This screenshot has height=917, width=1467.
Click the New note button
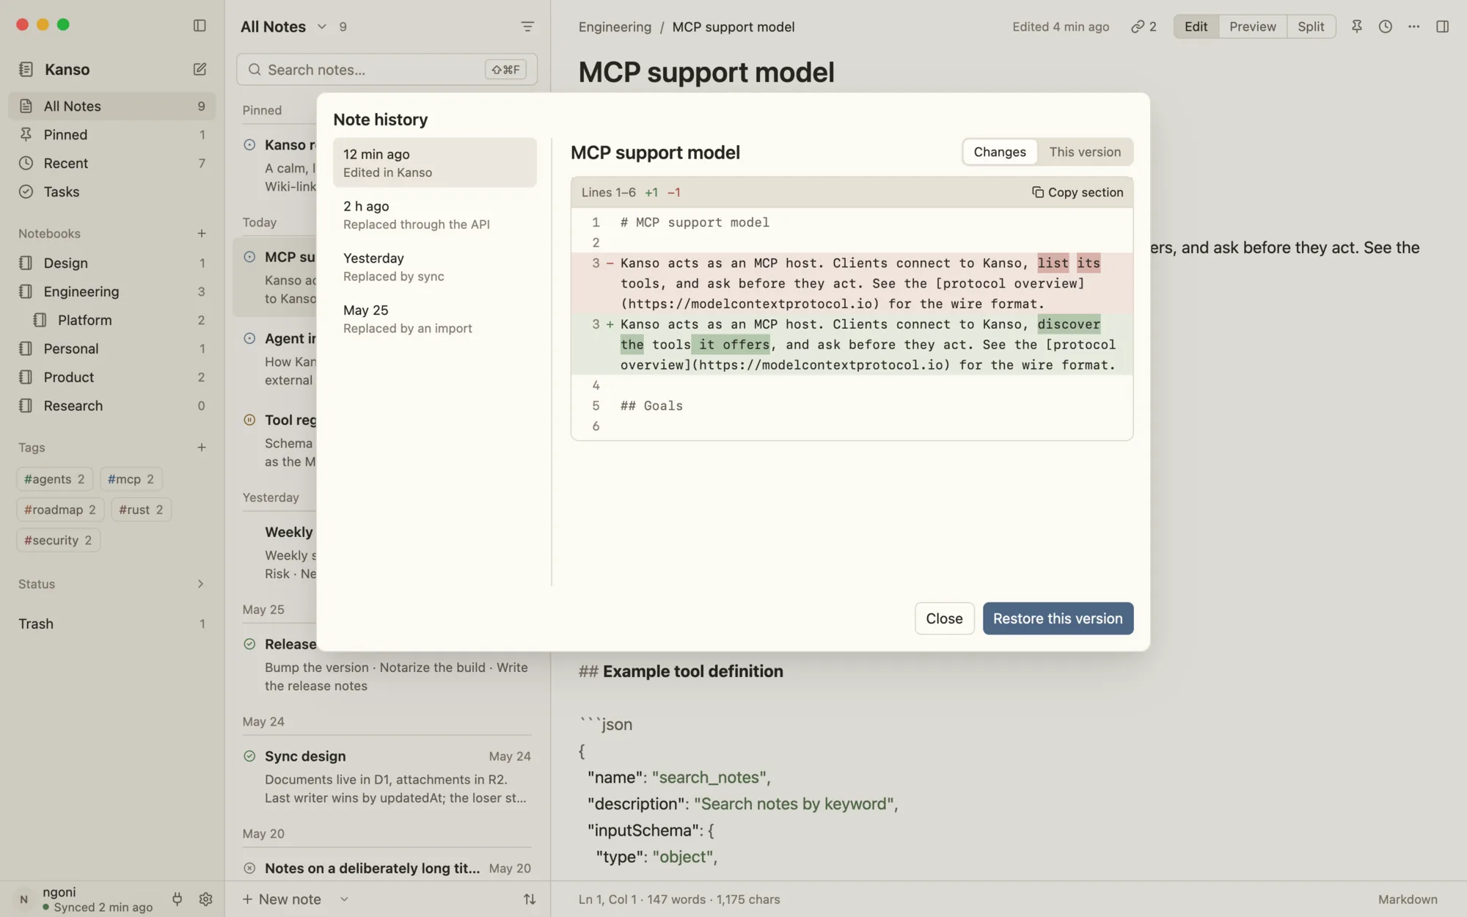pyautogui.click(x=282, y=899)
